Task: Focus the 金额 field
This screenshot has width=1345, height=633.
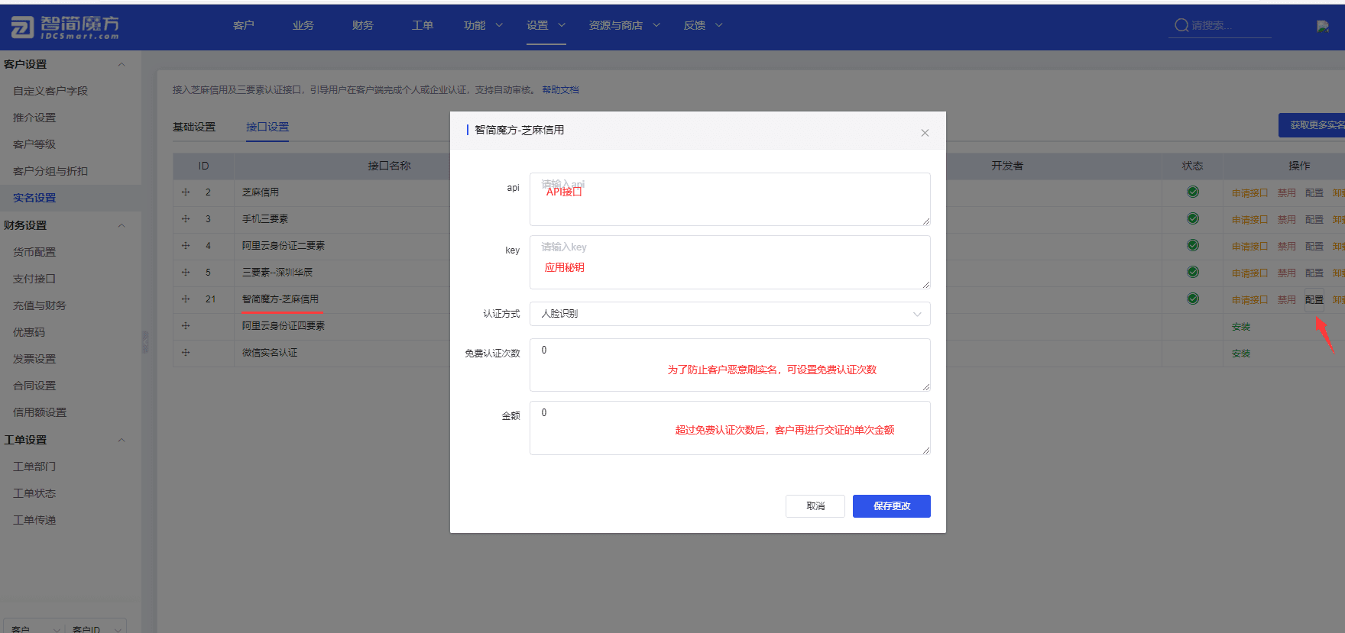Action: [730, 428]
